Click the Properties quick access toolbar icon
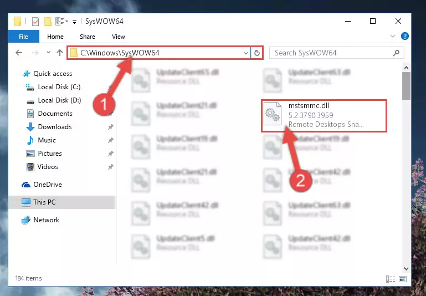 [35, 21]
